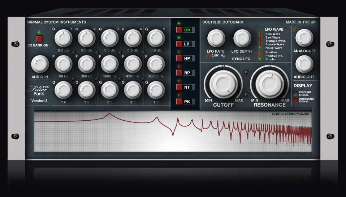Click the LFO Depth knob
The image size is (346, 197).
242,38
